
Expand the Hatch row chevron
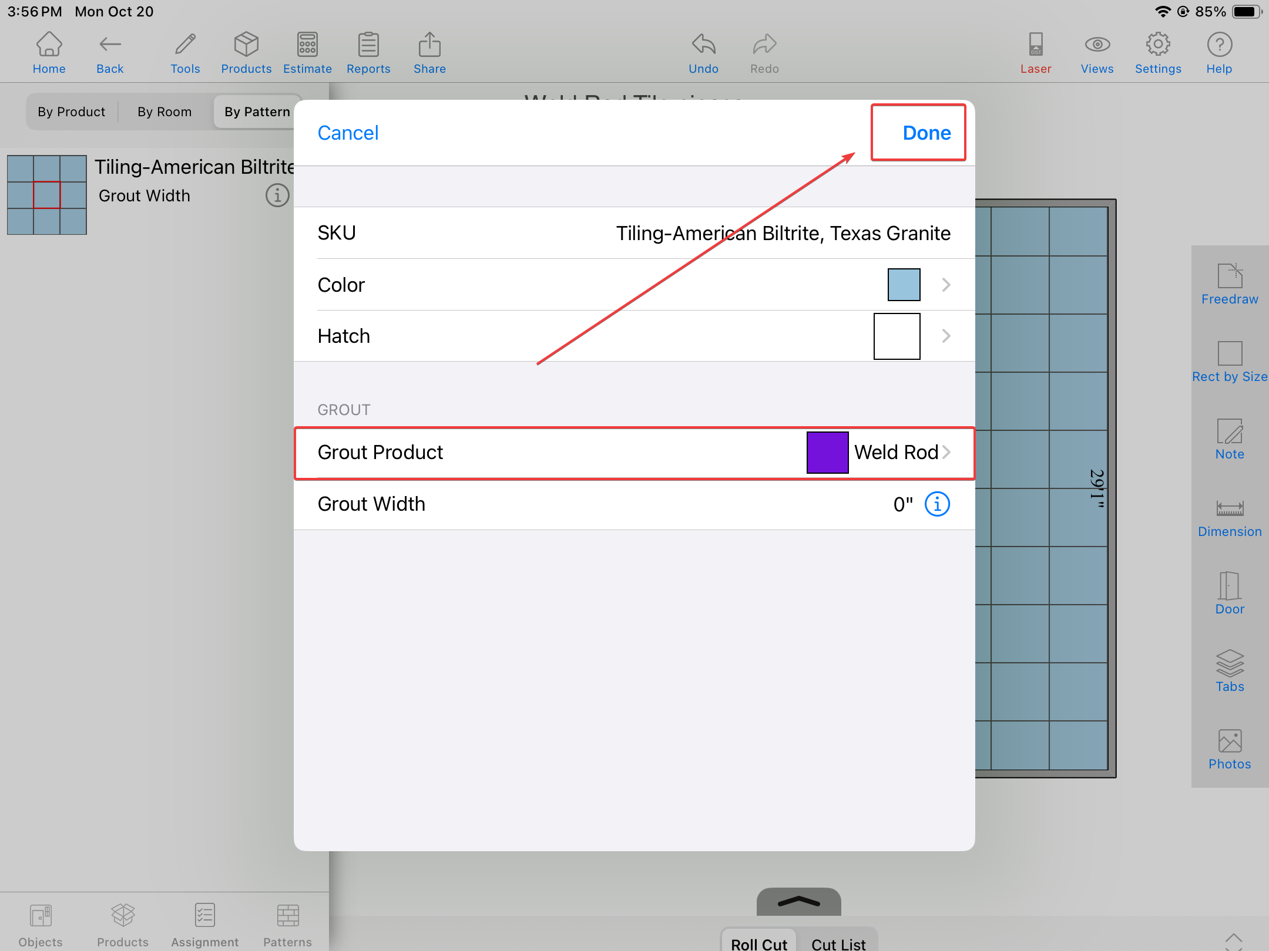pos(946,336)
